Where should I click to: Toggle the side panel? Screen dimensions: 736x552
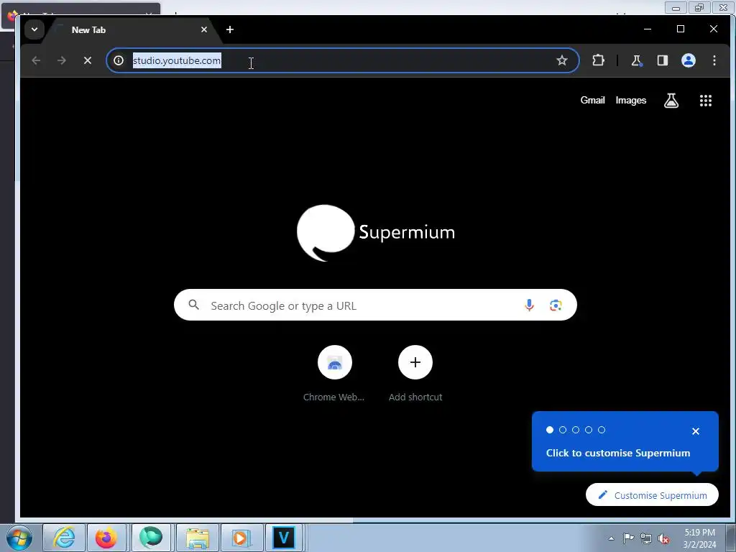(662, 60)
